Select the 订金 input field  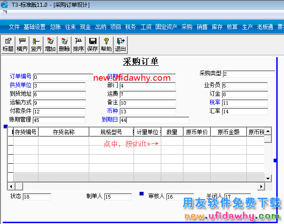click(x=245, y=94)
